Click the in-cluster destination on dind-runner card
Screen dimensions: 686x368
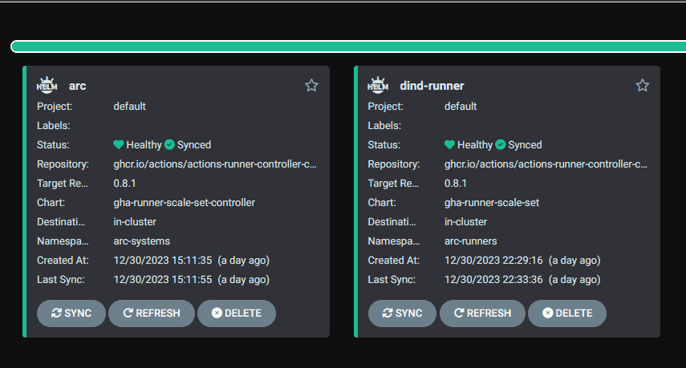pyautogui.click(x=465, y=222)
